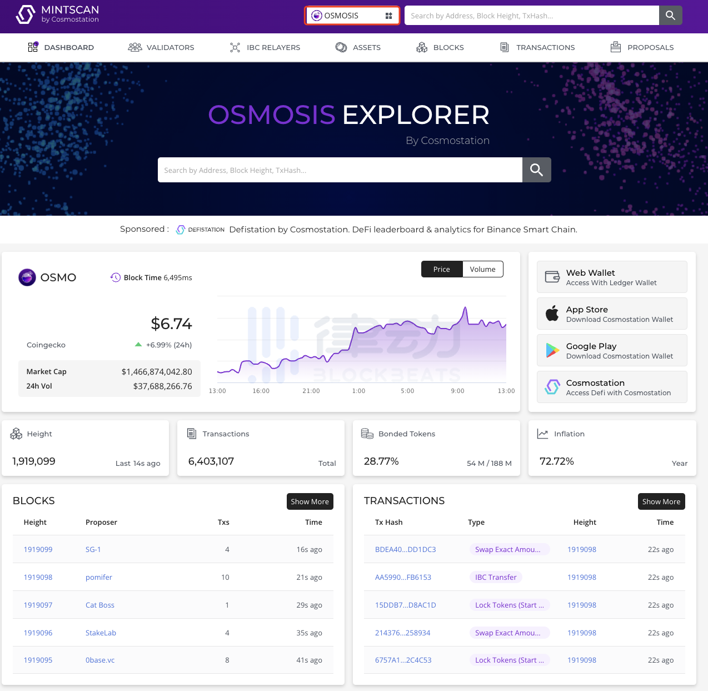The image size is (708, 691).
Task: Click the hero banner search magnifier button
Action: click(x=537, y=170)
